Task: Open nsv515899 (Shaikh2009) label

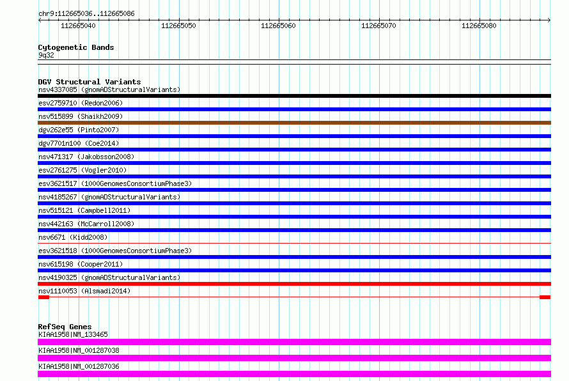Action: click(x=81, y=116)
